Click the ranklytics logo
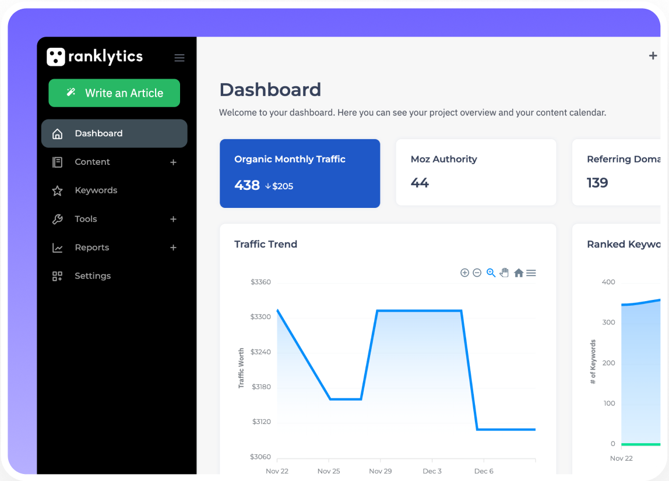The height and width of the screenshot is (481, 669). [95, 56]
